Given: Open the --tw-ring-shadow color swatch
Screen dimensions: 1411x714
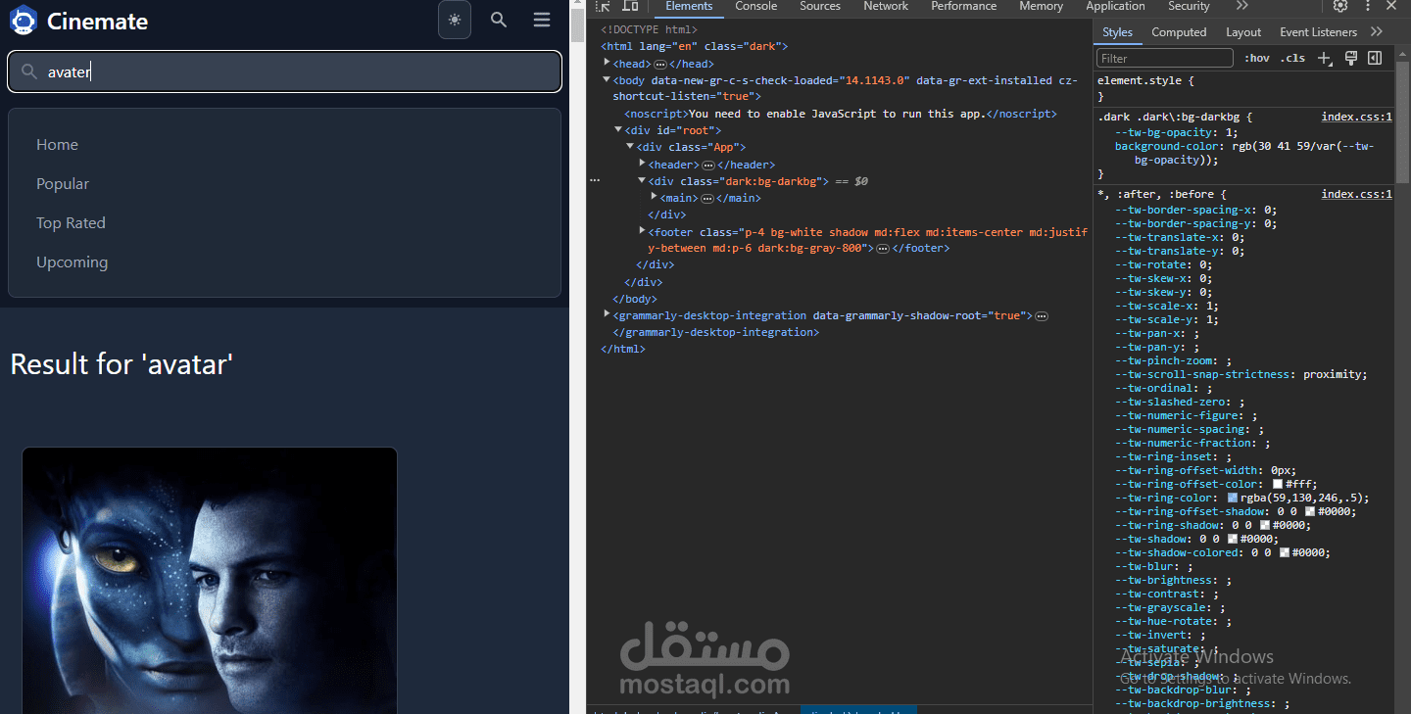Looking at the screenshot, I should point(1265,525).
